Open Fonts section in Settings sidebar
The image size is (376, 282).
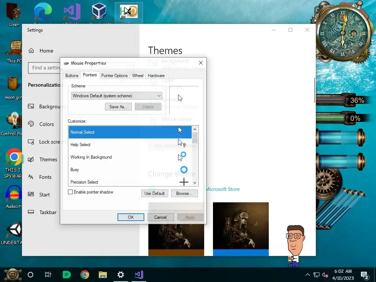click(x=45, y=177)
